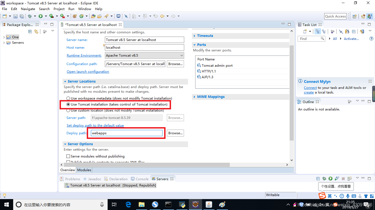The width and height of the screenshot is (375, 210).
Task: Click the New Java Class toolbar icon
Action: pos(82,16)
